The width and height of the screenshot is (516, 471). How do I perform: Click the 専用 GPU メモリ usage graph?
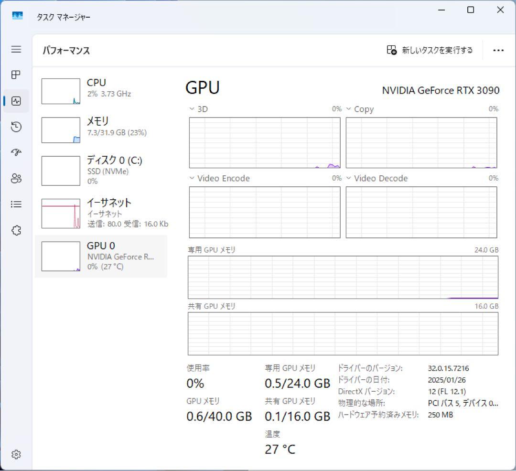pos(343,277)
